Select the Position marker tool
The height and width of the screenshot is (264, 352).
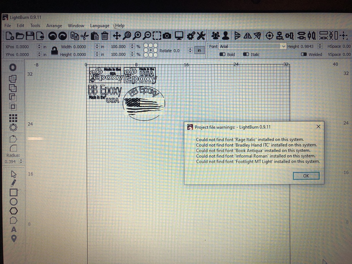point(14,238)
